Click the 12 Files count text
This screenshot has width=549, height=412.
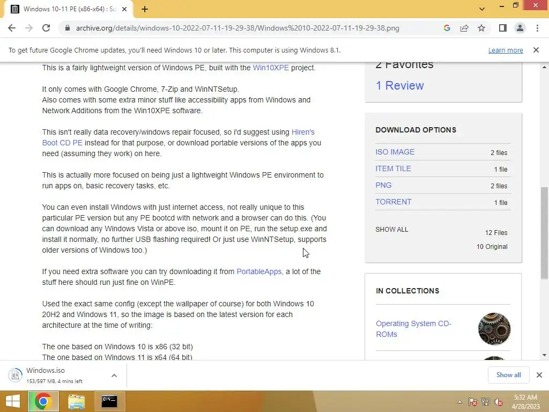tap(496, 233)
